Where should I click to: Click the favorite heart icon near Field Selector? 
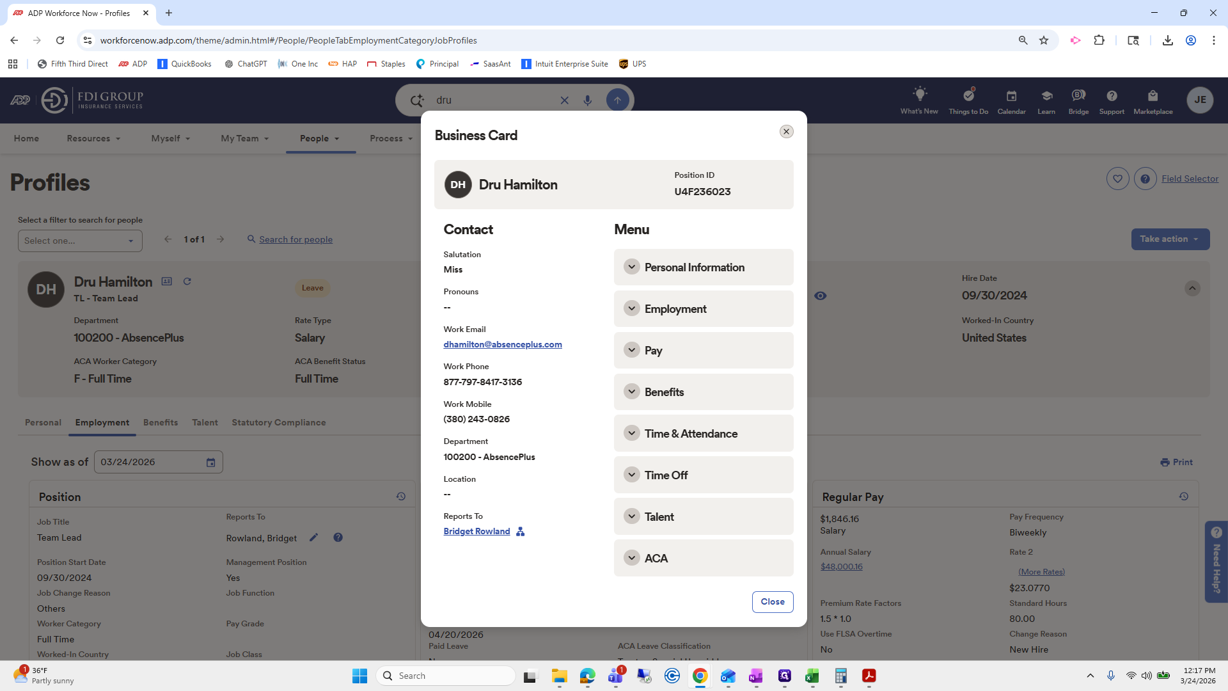pos(1117,179)
